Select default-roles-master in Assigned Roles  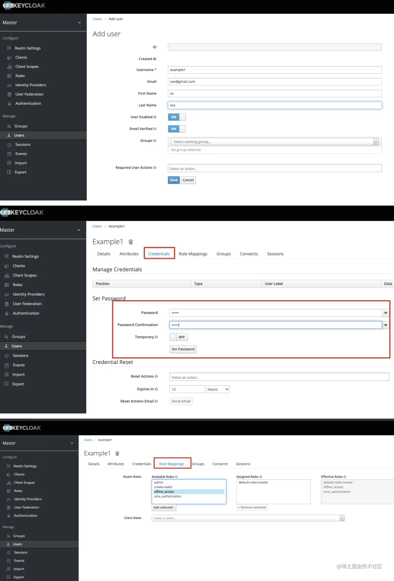tap(253, 482)
